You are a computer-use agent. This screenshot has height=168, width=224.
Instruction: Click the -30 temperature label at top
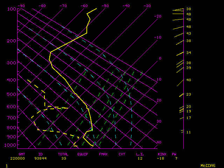pos(147,6)
